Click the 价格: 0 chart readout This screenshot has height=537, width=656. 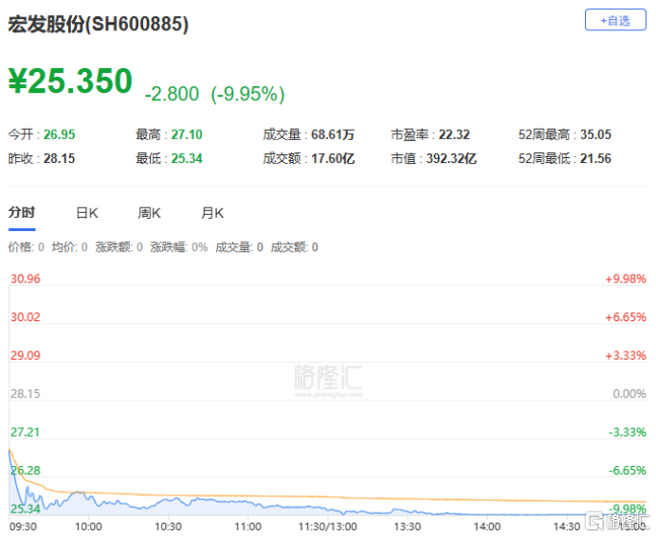[x=26, y=247]
